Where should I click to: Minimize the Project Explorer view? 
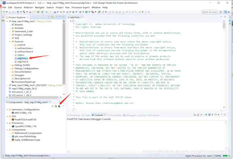tap(60, 17)
